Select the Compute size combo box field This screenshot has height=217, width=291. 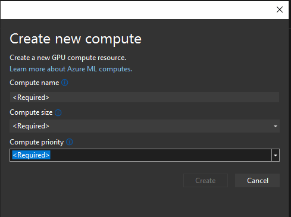pyautogui.click(x=145, y=126)
